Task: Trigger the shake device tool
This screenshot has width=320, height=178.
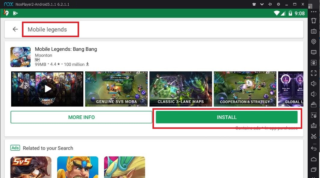Action: [314, 21]
